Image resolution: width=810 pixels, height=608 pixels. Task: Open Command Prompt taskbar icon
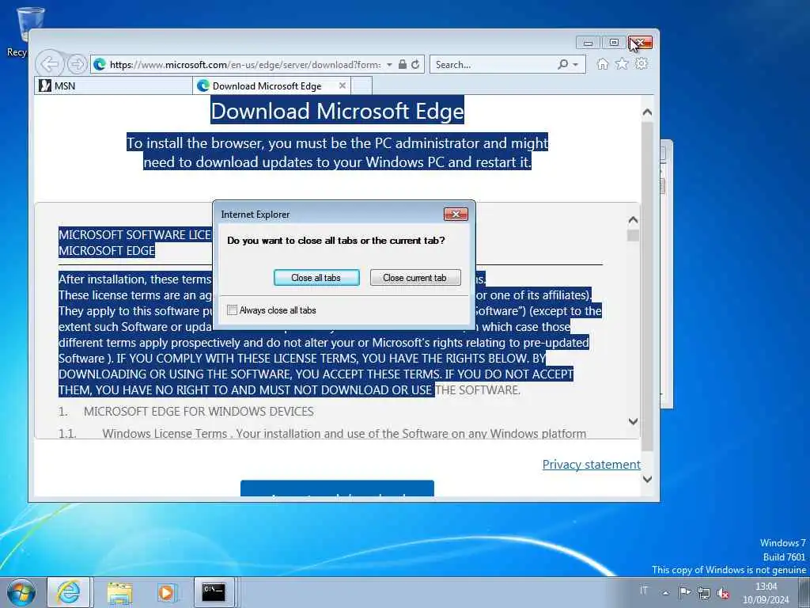click(x=214, y=592)
